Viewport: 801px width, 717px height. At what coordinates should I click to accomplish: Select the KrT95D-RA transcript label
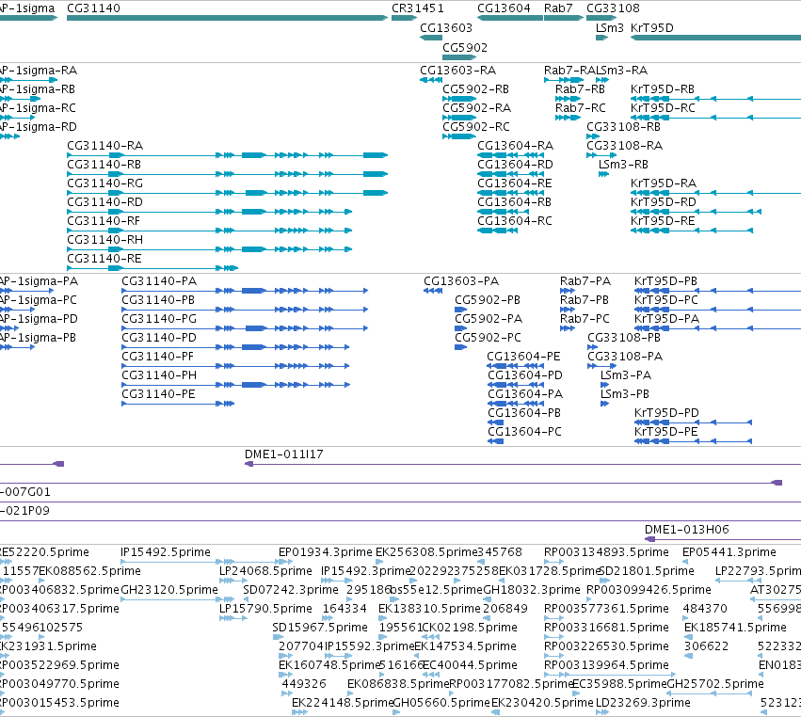click(664, 183)
